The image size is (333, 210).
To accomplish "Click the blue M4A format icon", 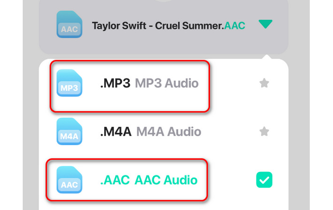I will pyautogui.click(x=69, y=132).
